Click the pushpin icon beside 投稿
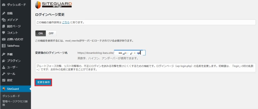Image resolution: width=258 pixels, height=109 pixels. (4, 13)
